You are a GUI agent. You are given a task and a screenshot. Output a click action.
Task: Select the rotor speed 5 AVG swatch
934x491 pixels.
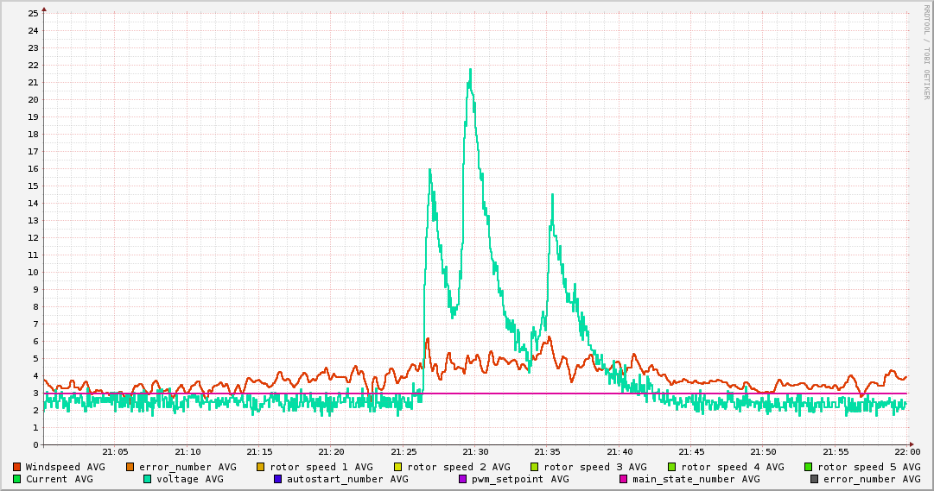(x=809, y=467)
